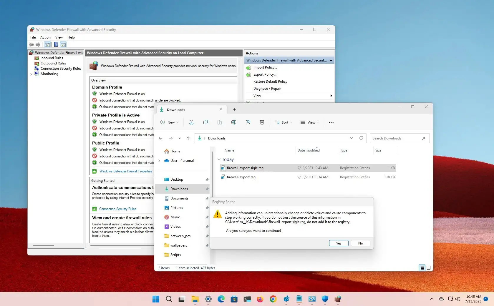
Task: Delete the selected file using the trash icon
Action: coord(262,122)
